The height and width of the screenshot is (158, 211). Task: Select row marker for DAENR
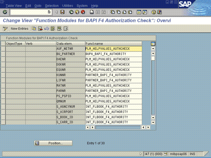click(x=3, y=59)
